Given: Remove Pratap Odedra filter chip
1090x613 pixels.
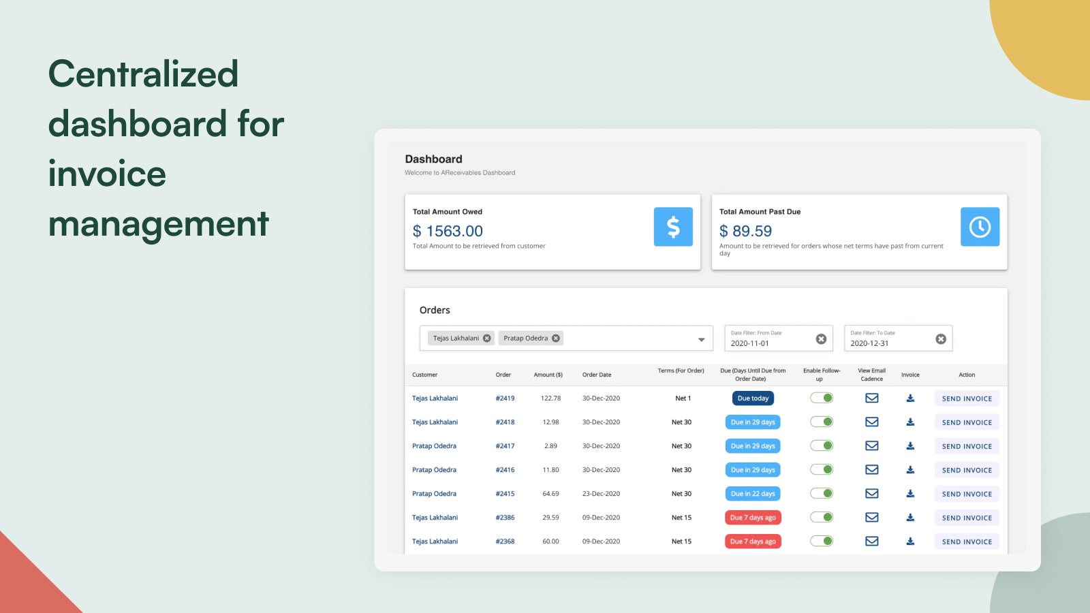Looking at the screenshot, I should [556, 338].
